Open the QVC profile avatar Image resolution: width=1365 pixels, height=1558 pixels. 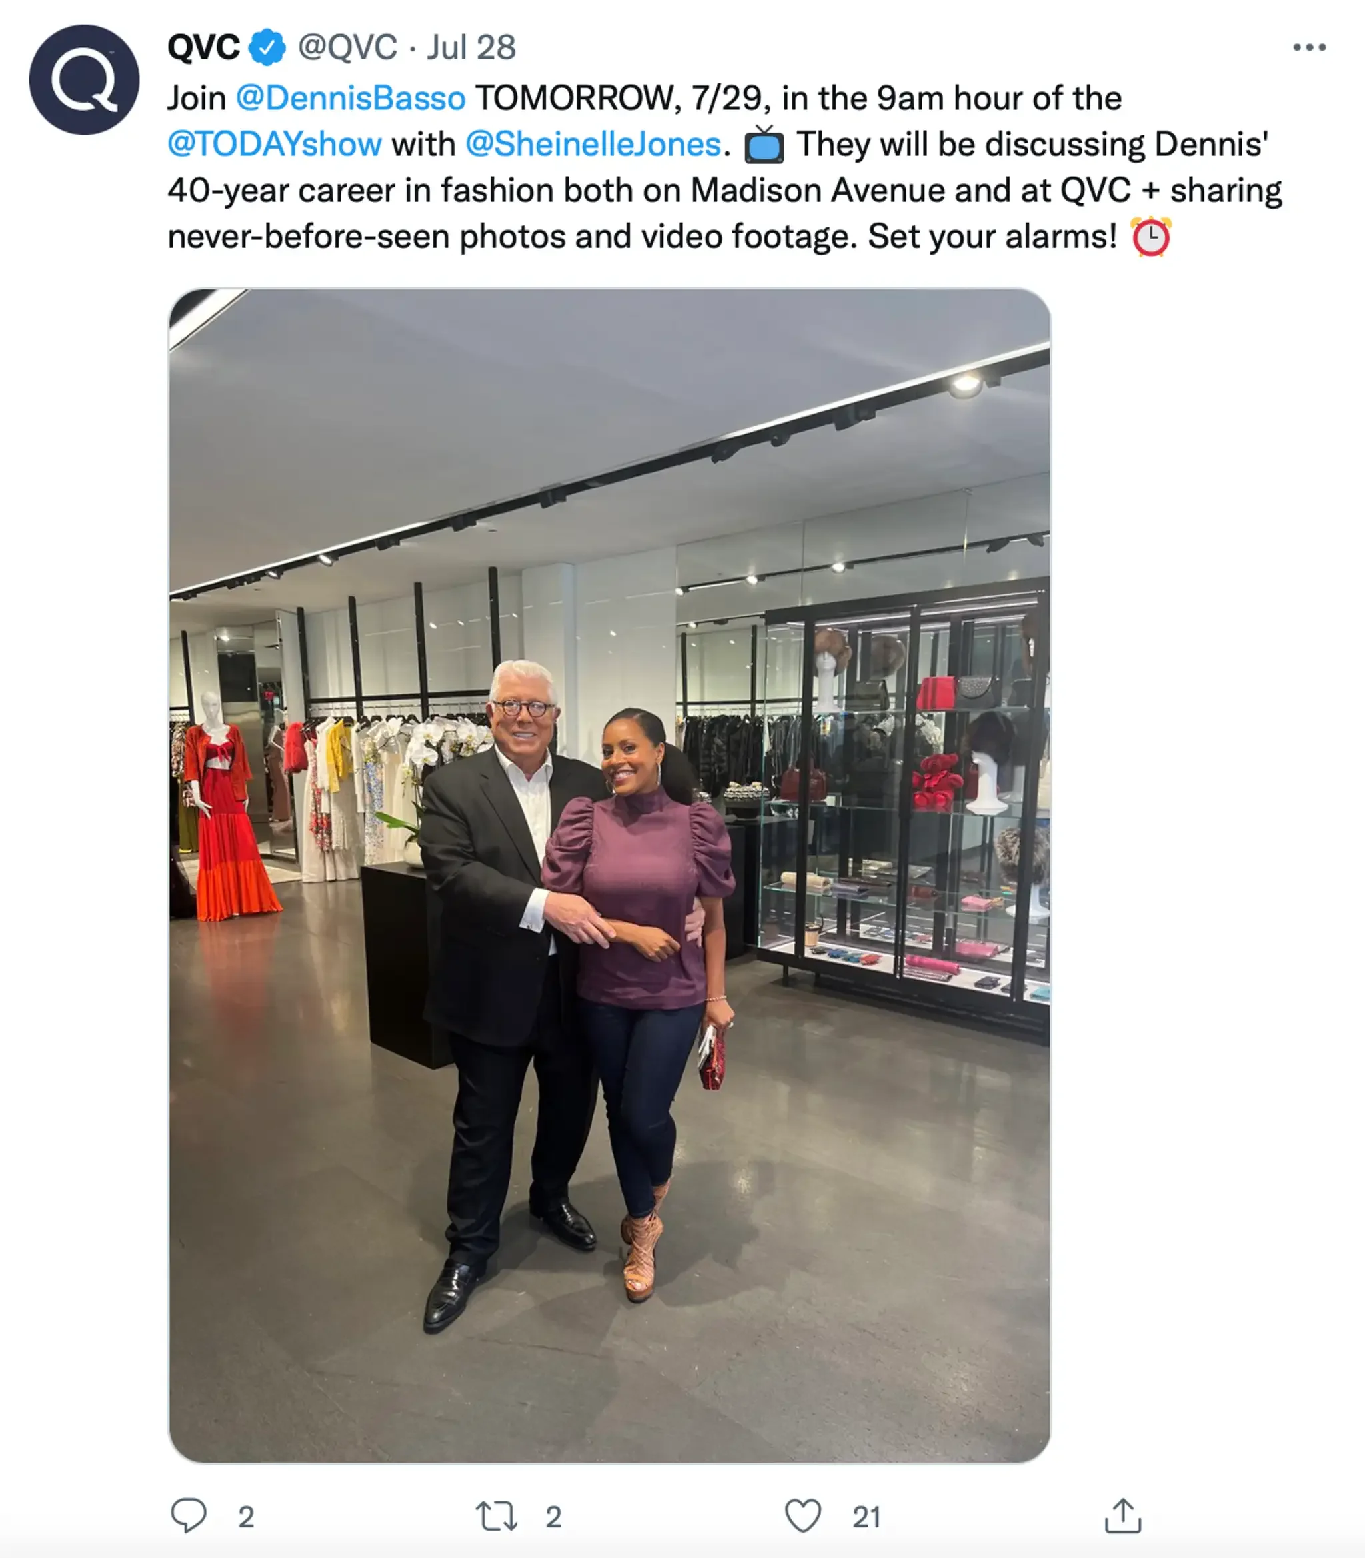click(84, 80)
